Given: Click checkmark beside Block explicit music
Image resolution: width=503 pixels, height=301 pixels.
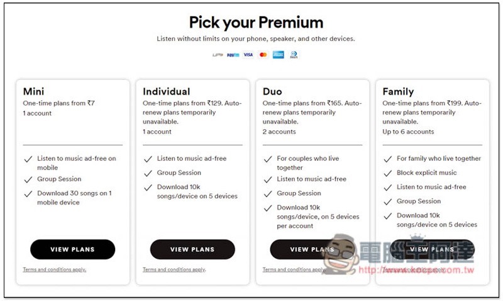Looking at the screenshot, I should point(388,173).
